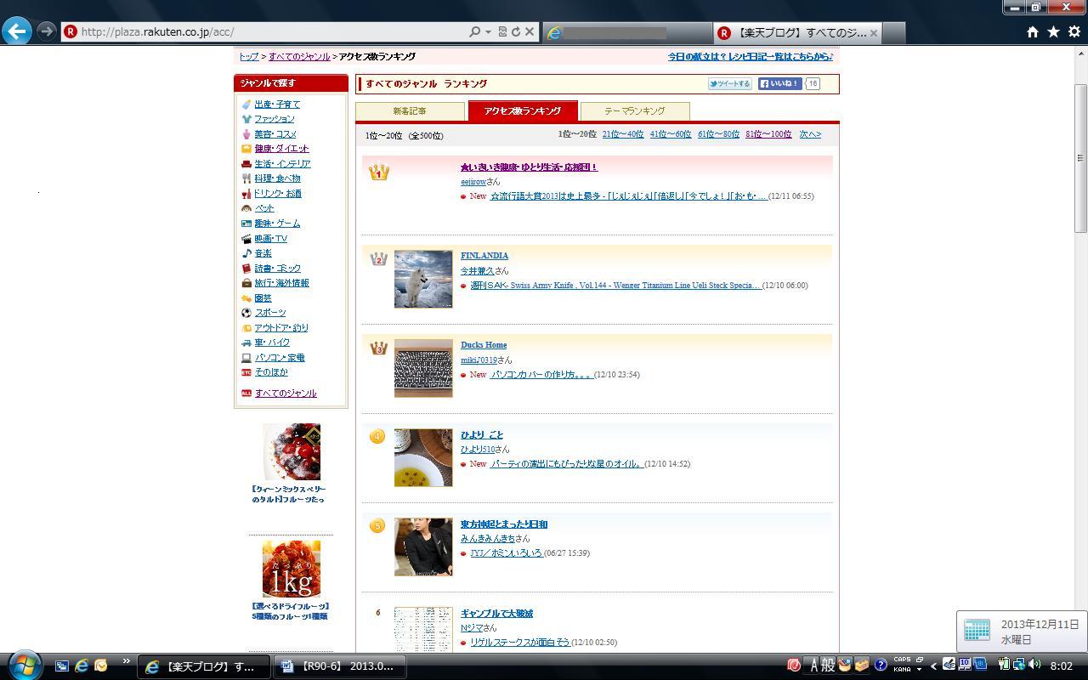
Task: Switch to the テーマランキング tab
Action: pos(634,111)
